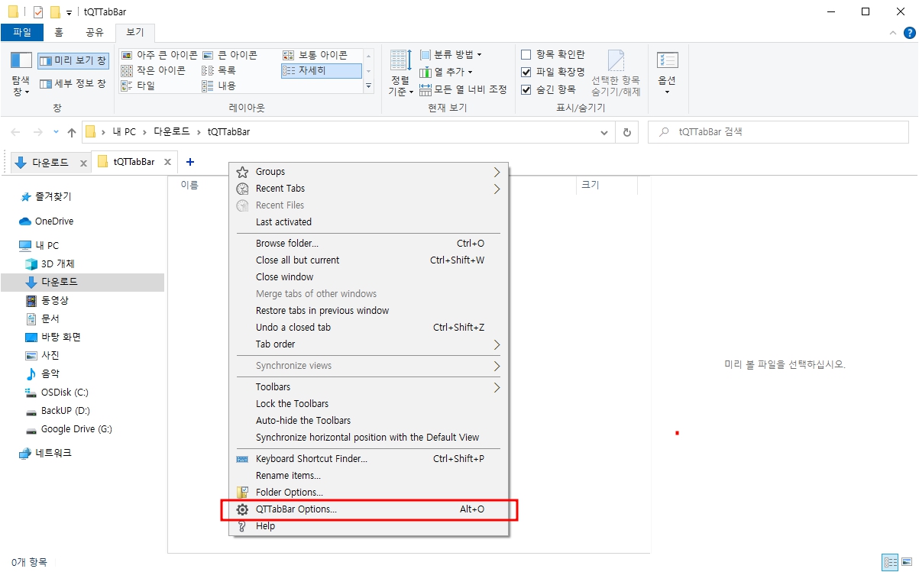The width and height of the screenshot is (919, 572).
Task: Select Last activated menu entry
Action: 369,222
